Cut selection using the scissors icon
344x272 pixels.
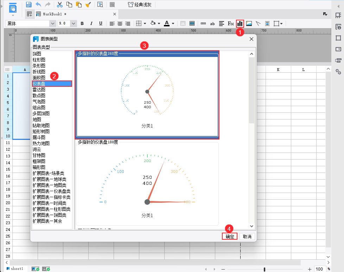pos(60,5)
